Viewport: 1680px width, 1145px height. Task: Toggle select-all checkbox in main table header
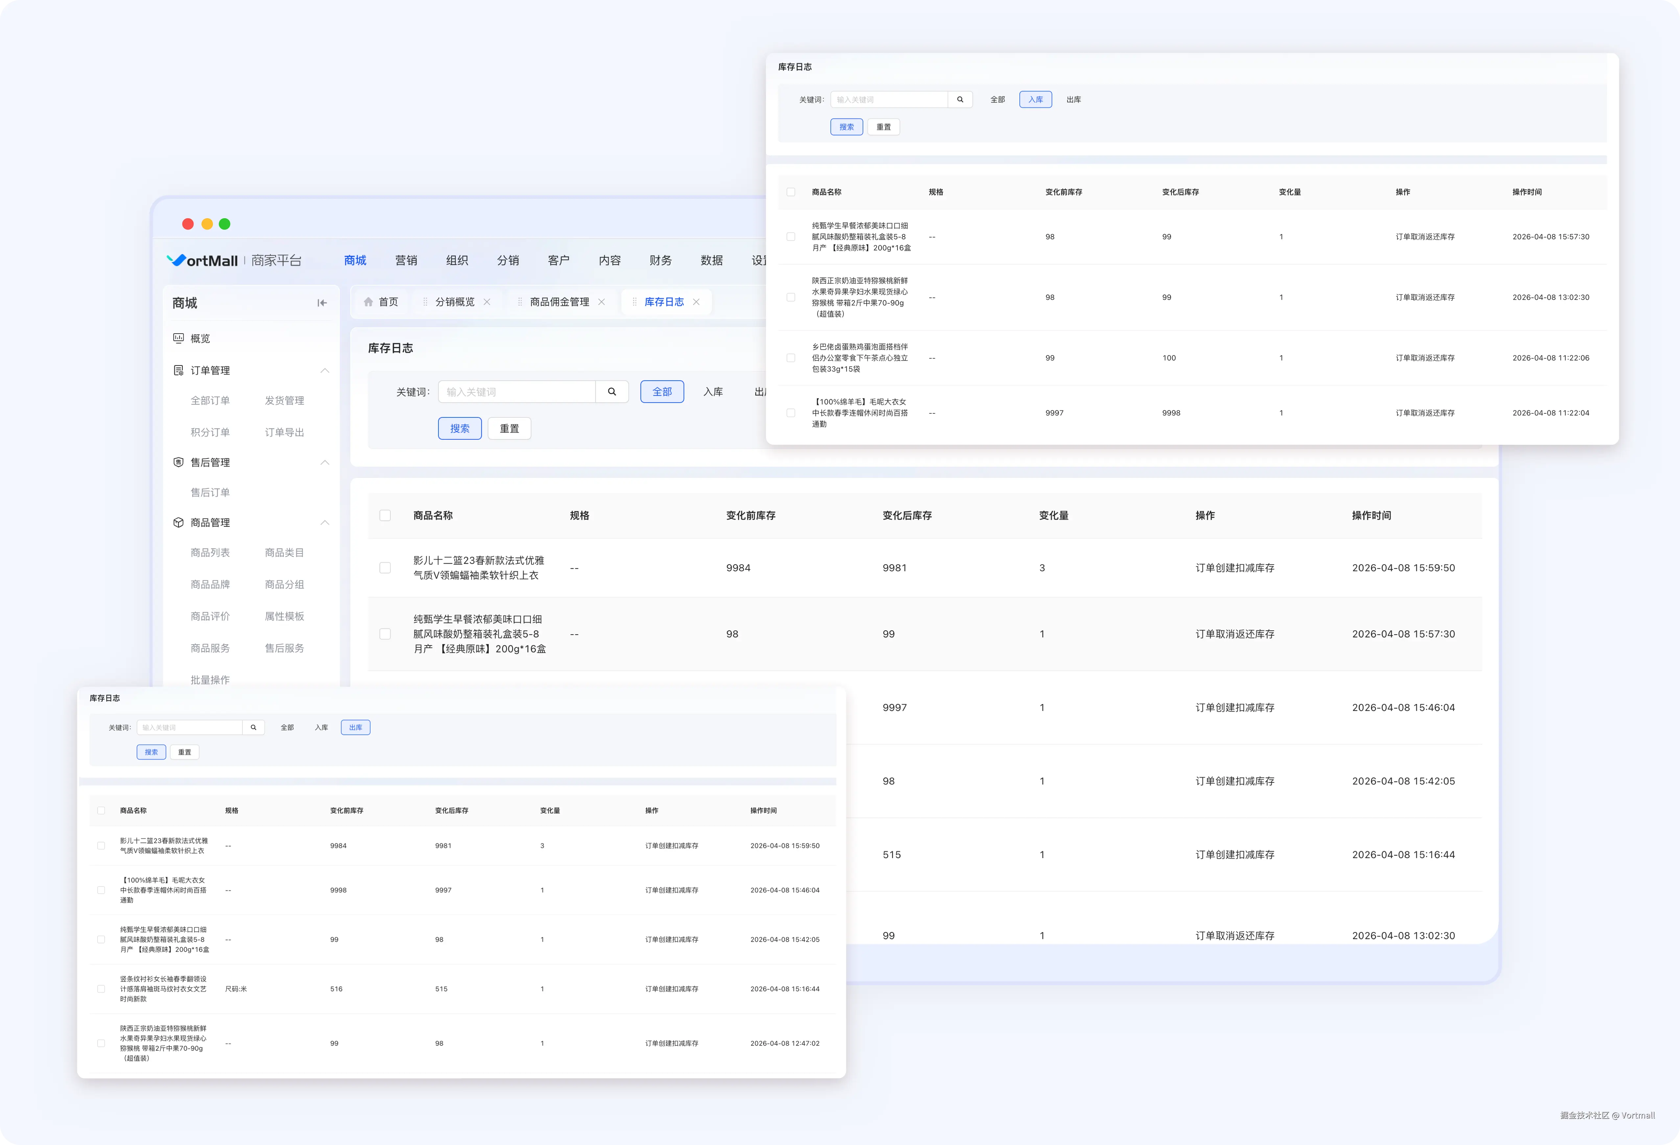[385, 515]
